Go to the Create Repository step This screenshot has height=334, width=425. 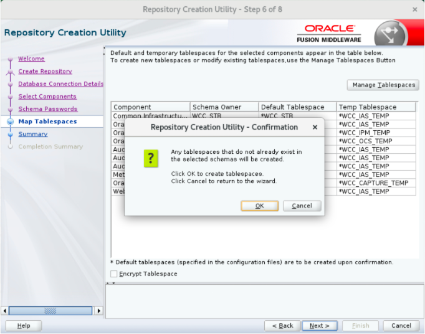(x=45, y=71)
